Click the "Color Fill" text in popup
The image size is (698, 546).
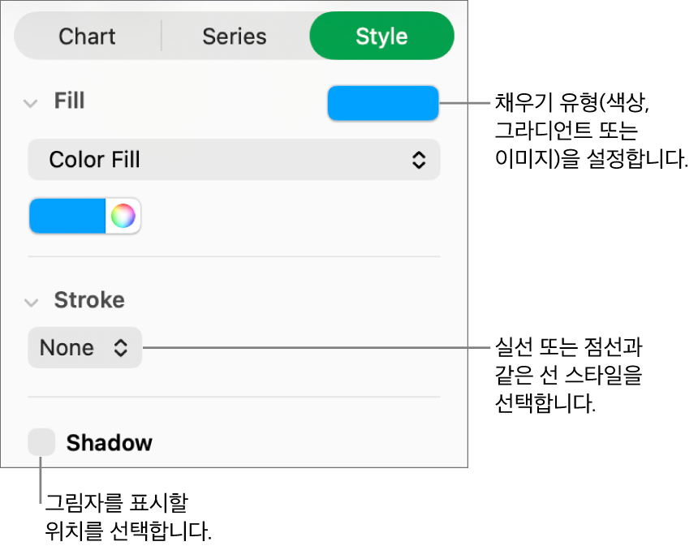95,160
